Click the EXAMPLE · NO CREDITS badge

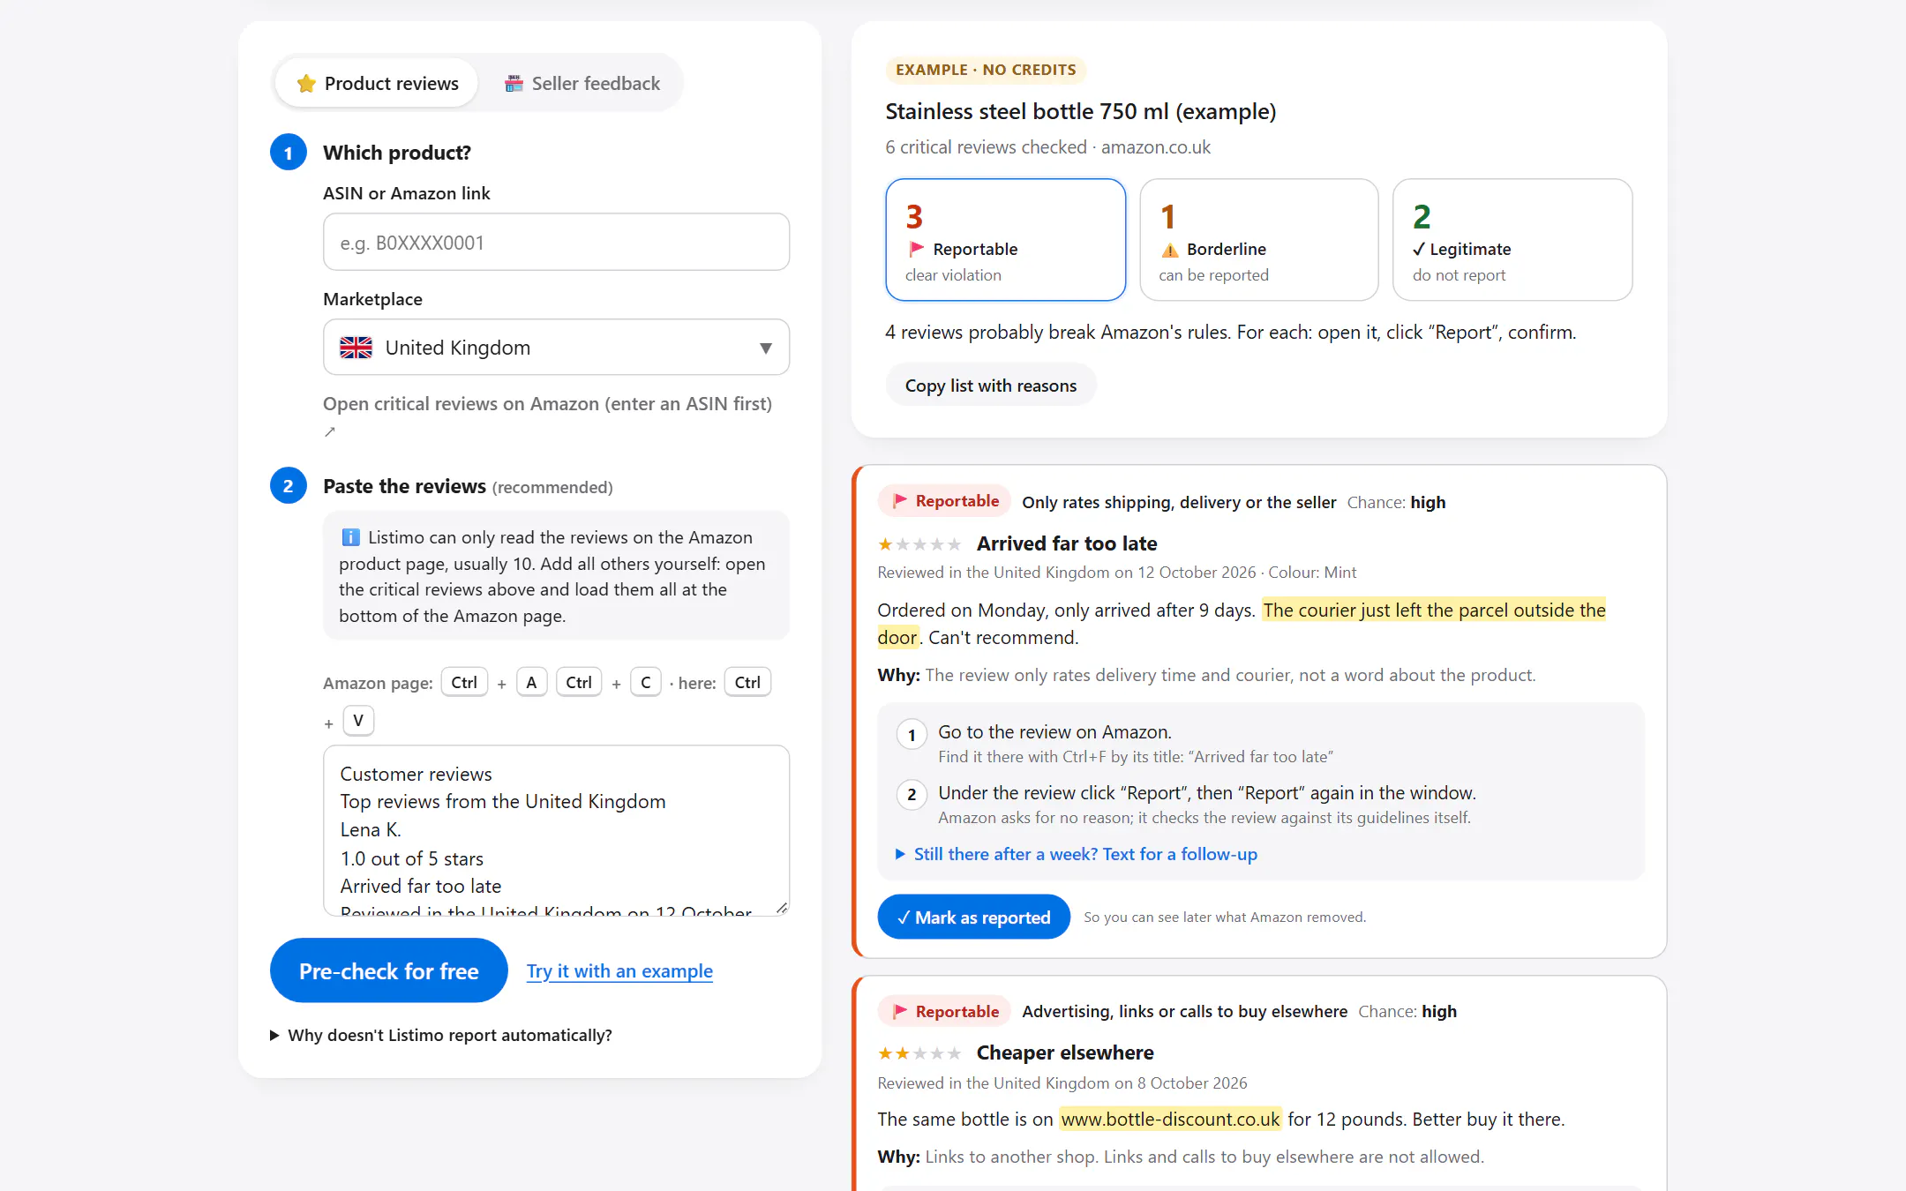pos(986,70)
